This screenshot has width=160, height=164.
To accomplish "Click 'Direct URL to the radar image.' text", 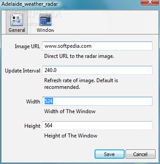I will pos(79,56).
